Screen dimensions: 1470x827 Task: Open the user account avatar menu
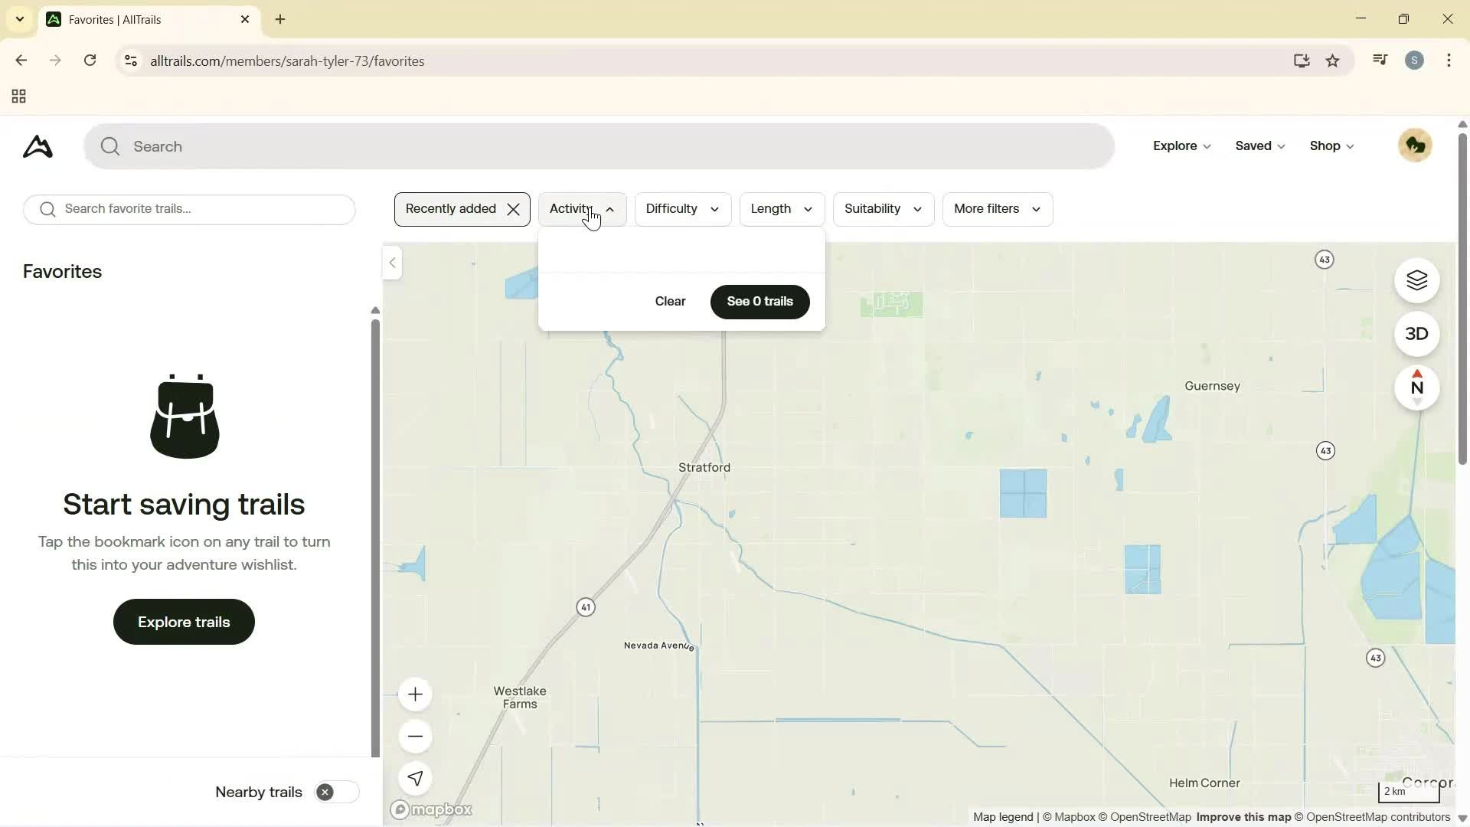click(1415, 145)
